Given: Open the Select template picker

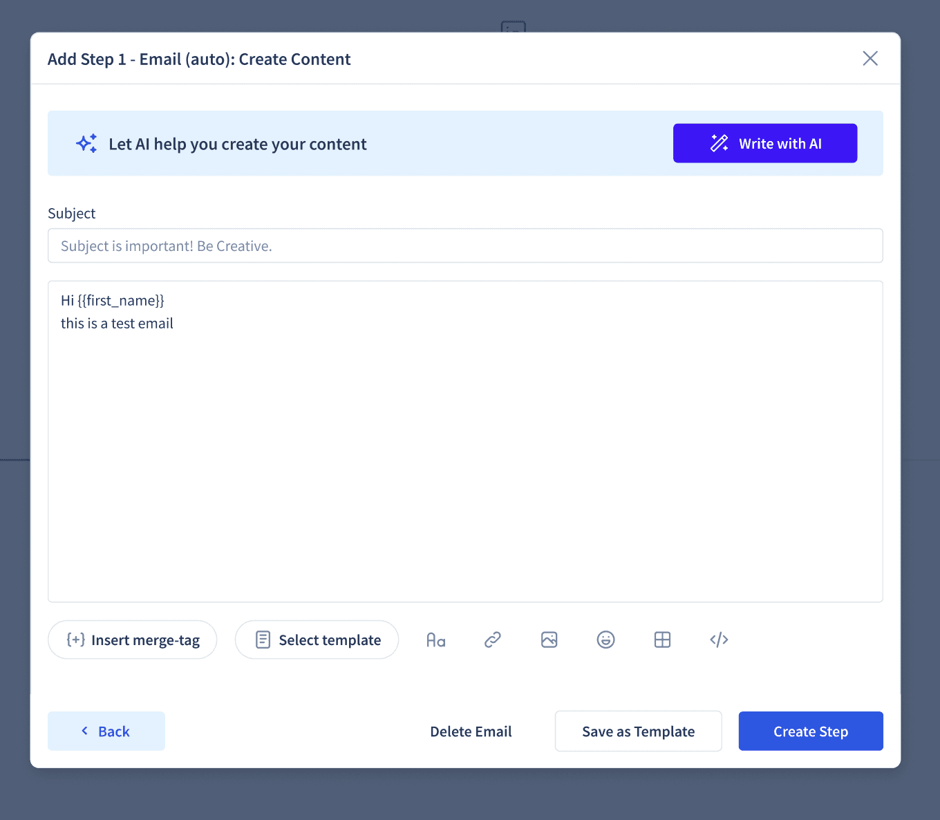Looking at the screenshot, I should click(x=317, y=640).
